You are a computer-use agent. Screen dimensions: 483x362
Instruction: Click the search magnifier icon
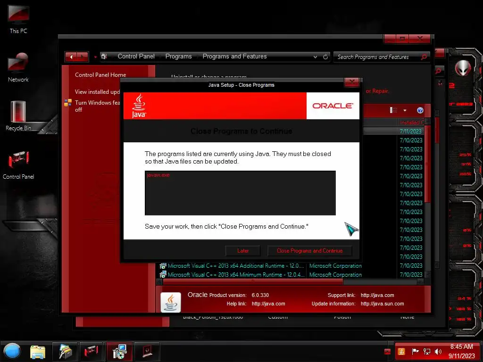point(424,57)
